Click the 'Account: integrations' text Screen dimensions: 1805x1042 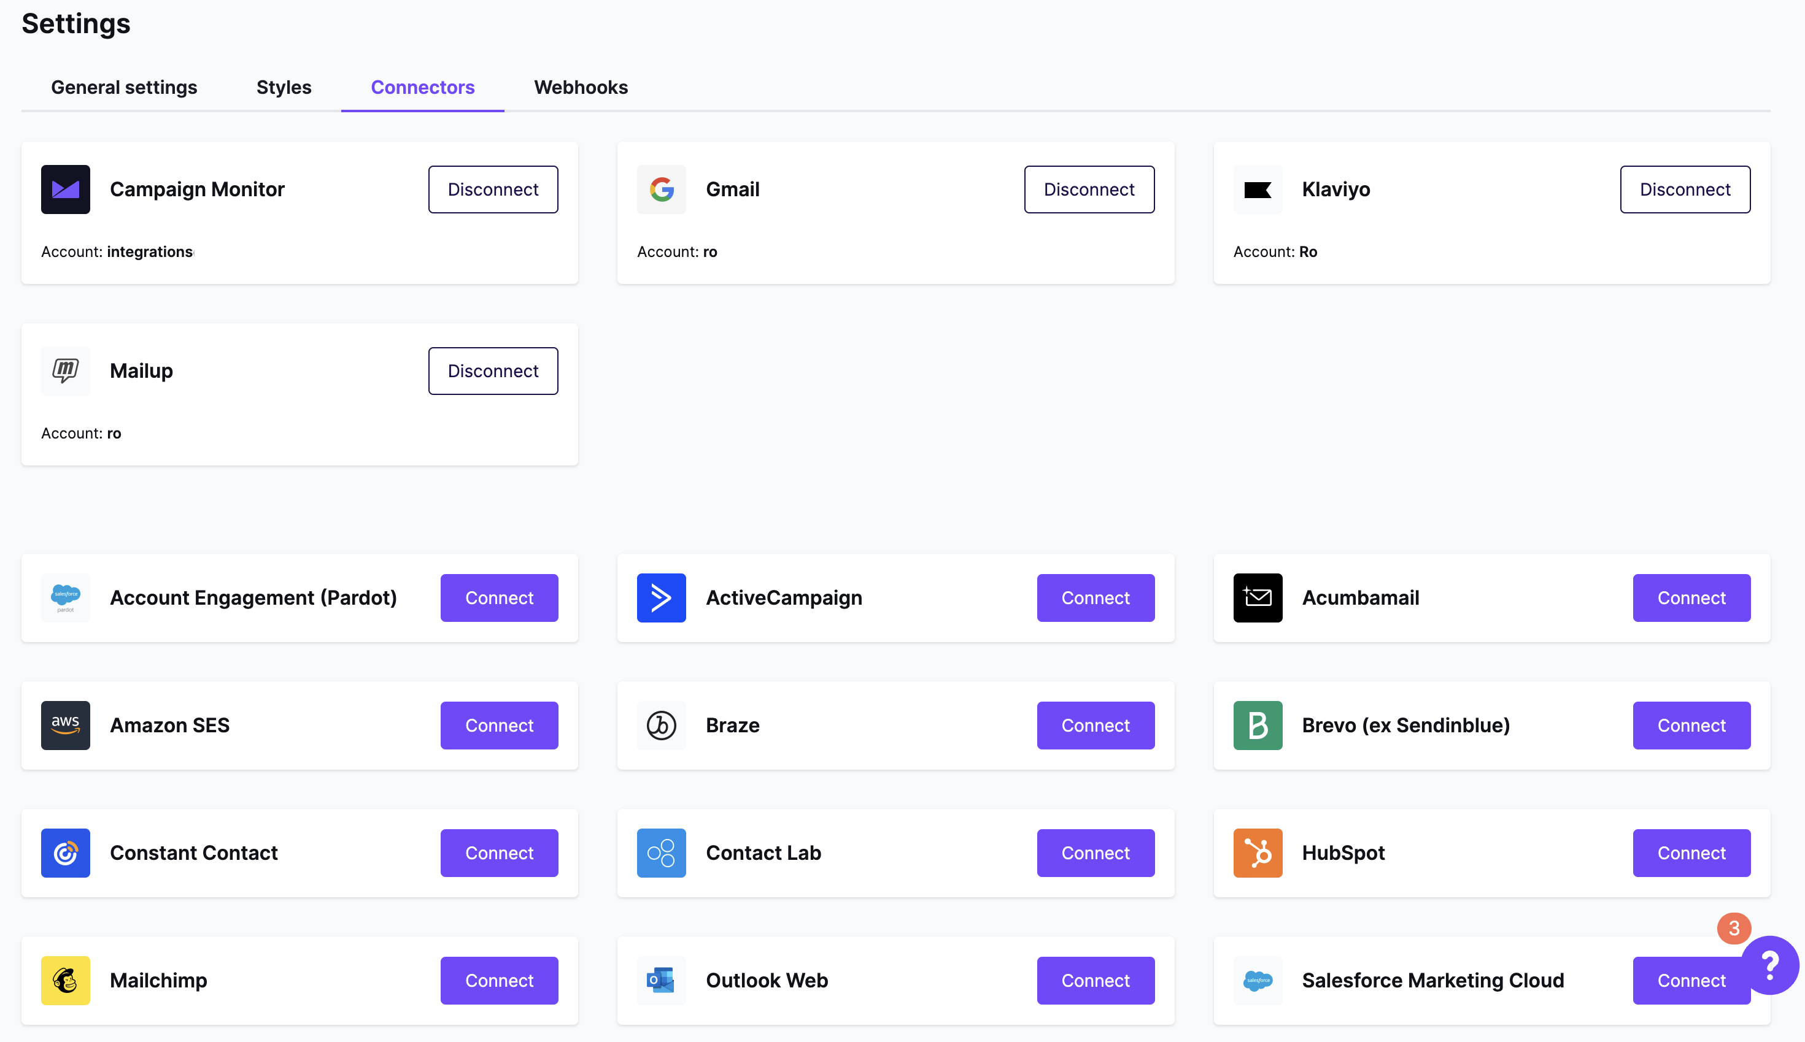tap(117, 252)
